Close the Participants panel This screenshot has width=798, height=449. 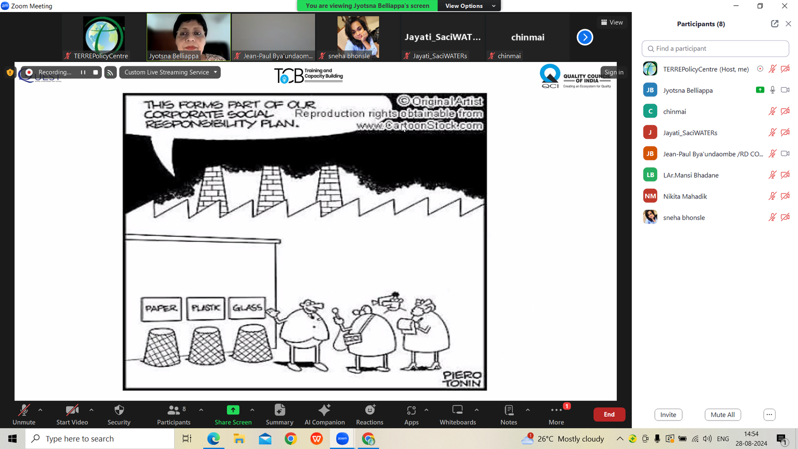tap(789, 23)
